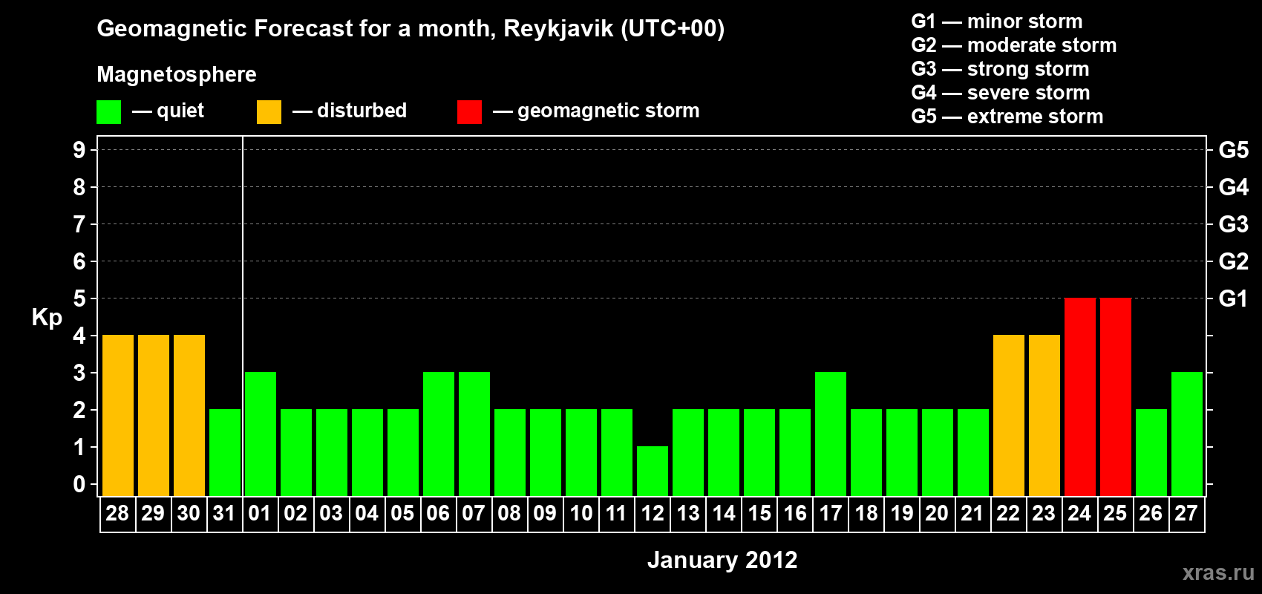Click the G2 label on right axis
Screen dimensions: 1262x594
(1234, 261)
